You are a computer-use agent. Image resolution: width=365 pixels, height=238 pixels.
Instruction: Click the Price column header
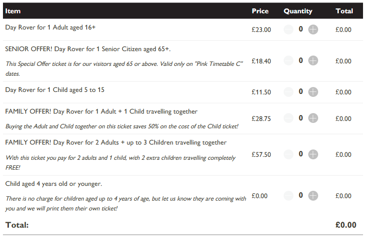(x=260, y=11)
